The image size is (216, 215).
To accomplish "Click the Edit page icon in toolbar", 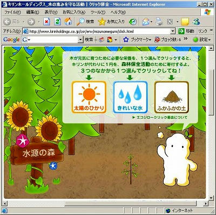I will point(170,22).
